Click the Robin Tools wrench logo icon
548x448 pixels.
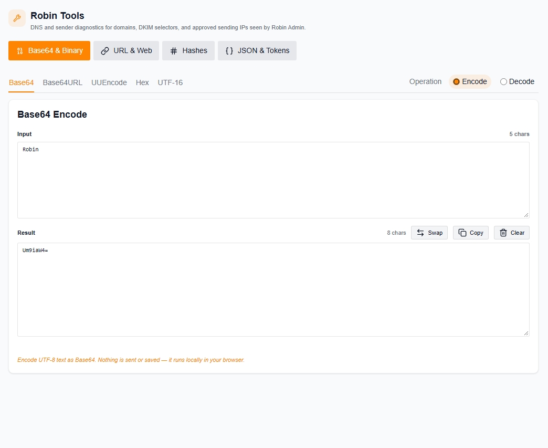(17, 18)
